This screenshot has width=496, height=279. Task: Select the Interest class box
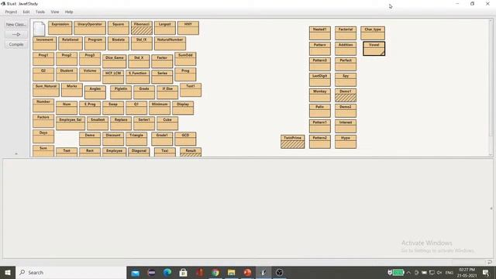click(346, 126)
